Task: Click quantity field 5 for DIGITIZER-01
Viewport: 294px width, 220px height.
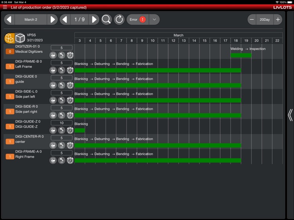Action: point(62,48)
